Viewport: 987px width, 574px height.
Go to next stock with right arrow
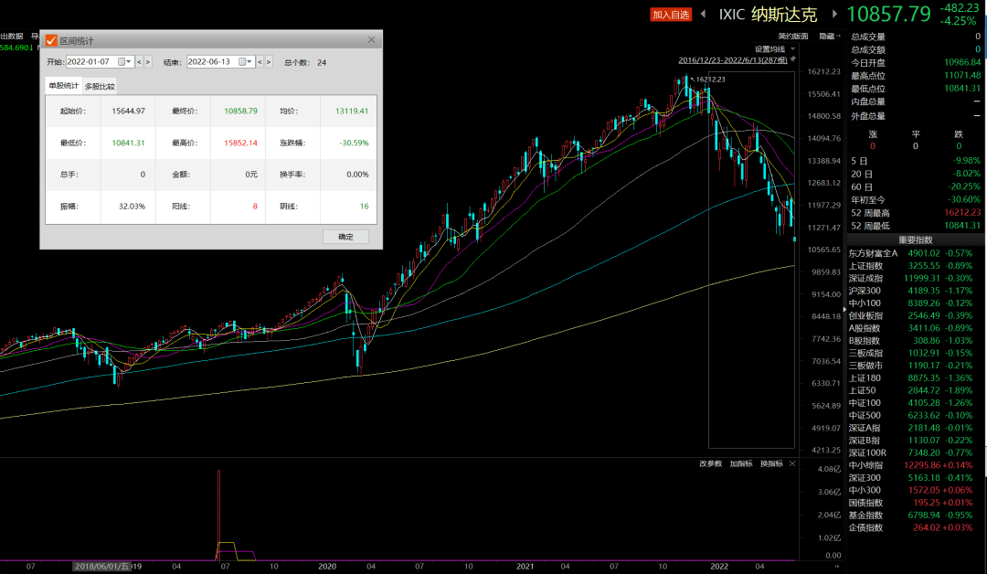click(834, 15)
